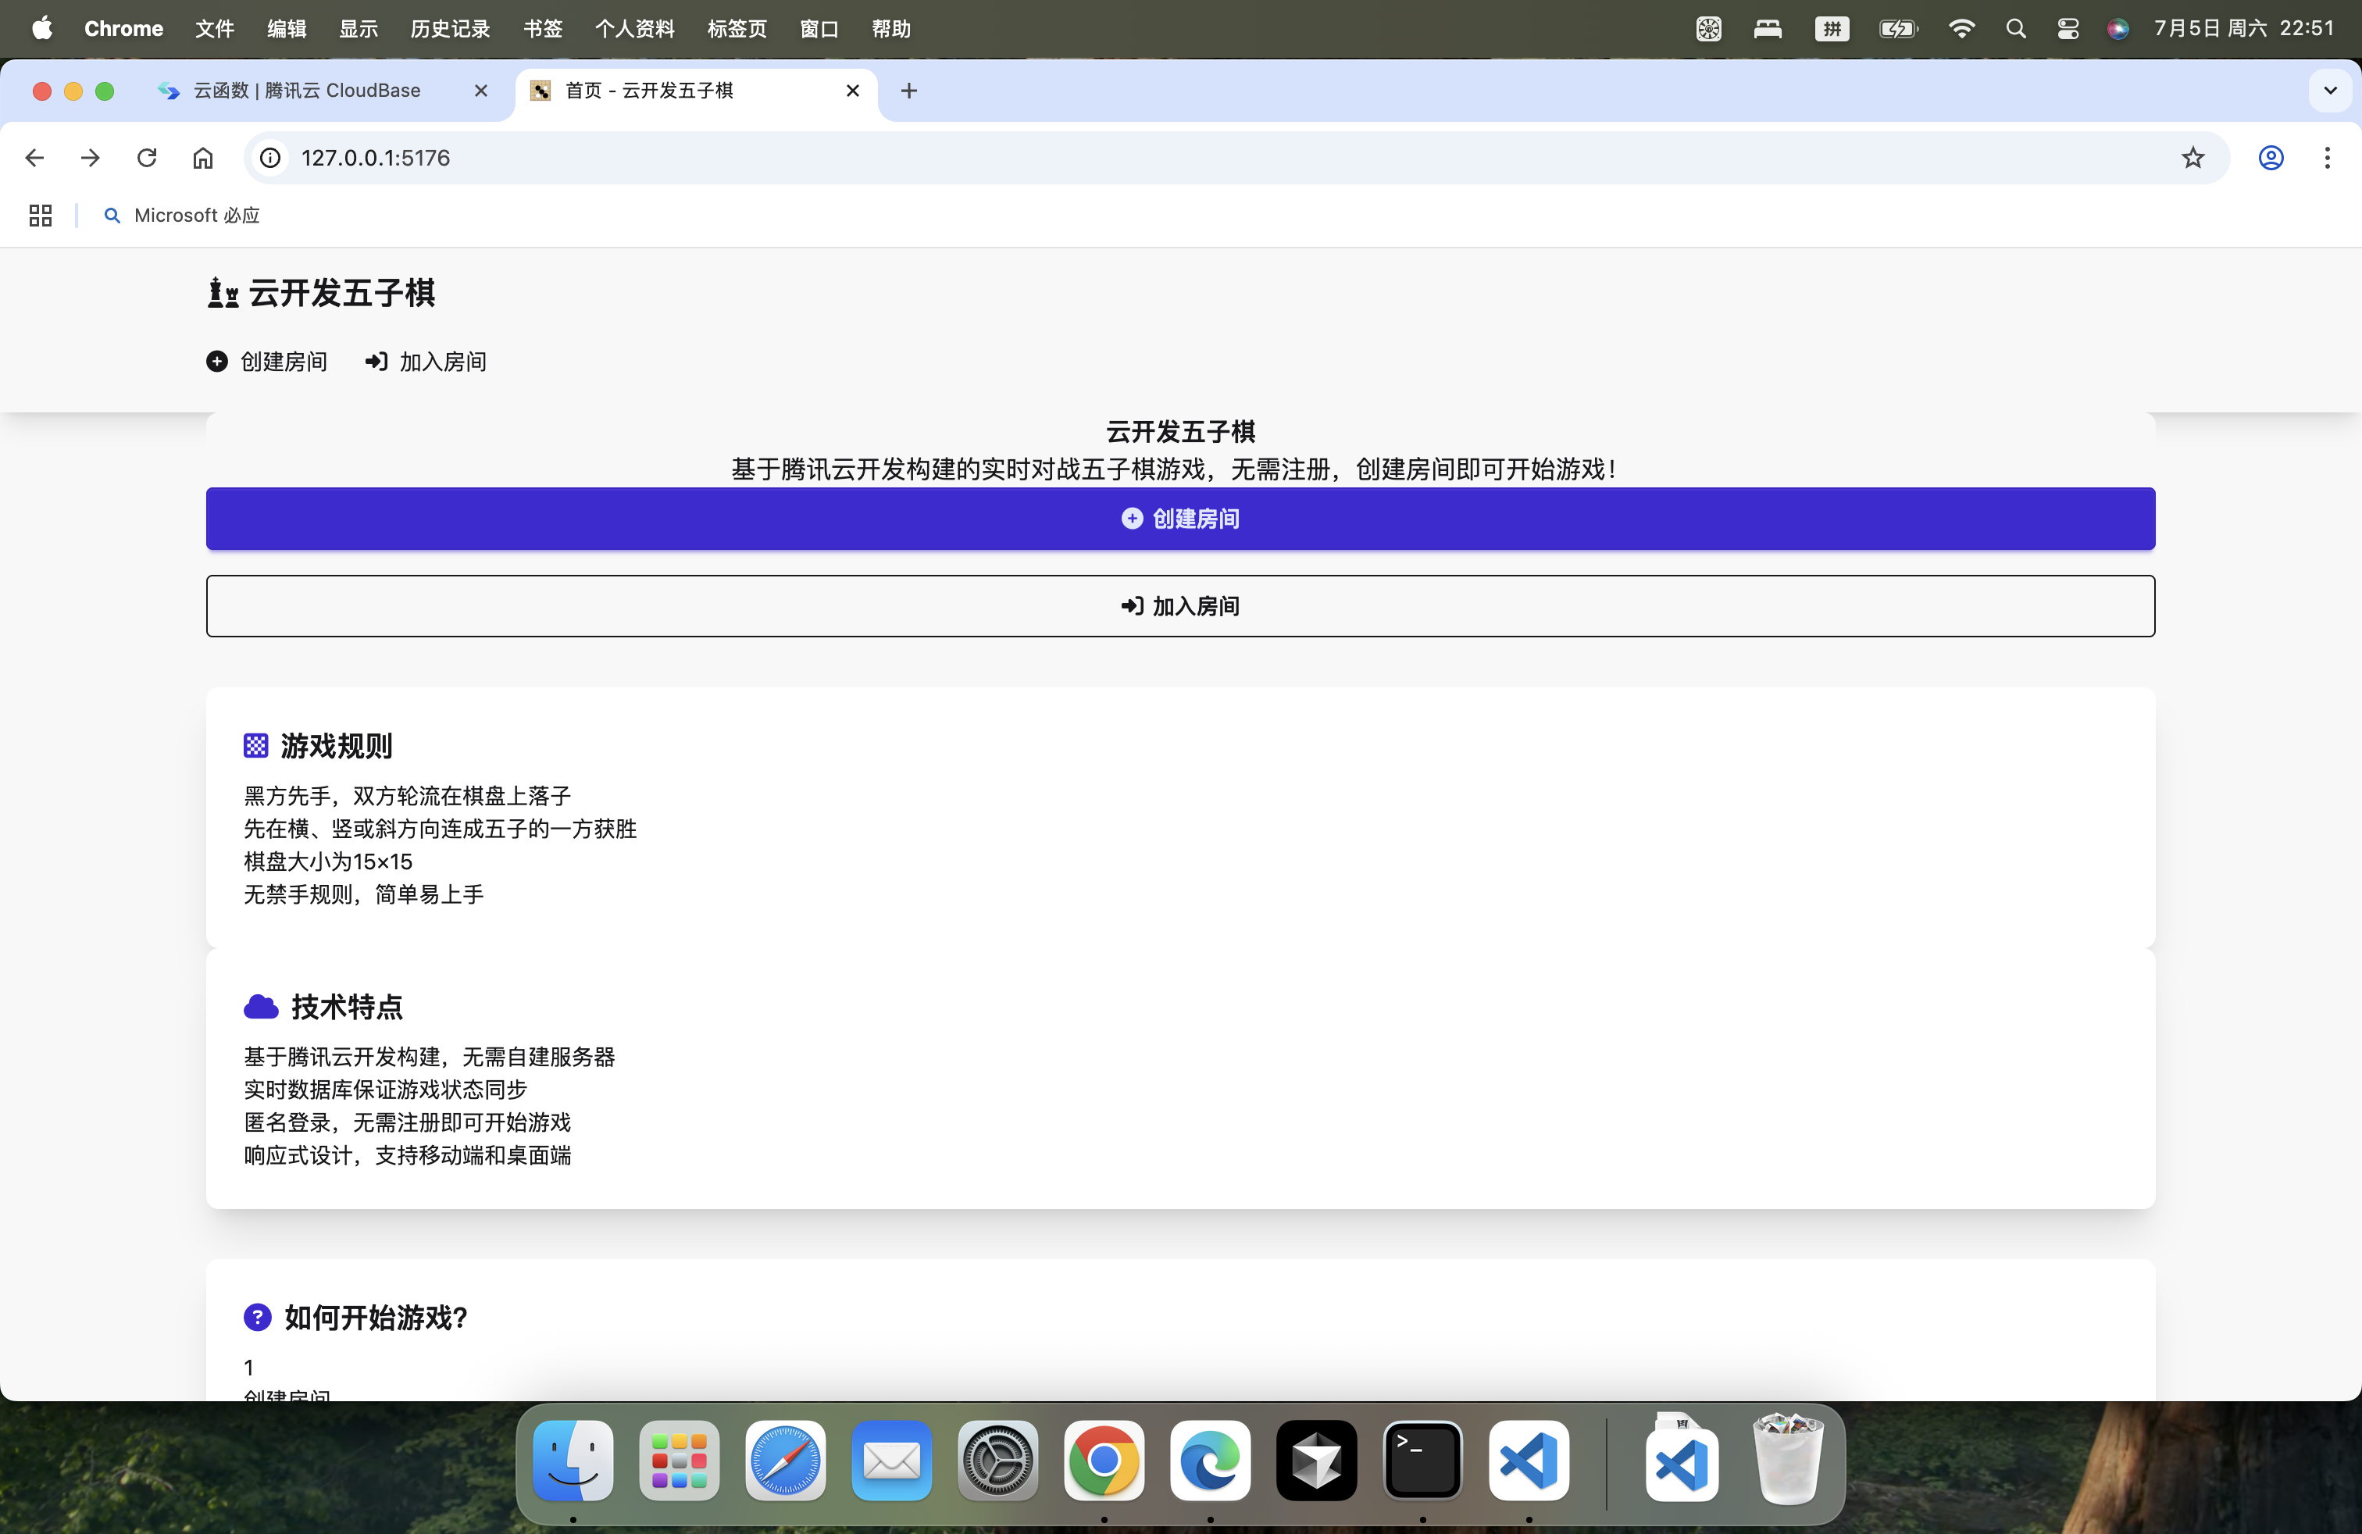Viewport: 2362px width, 1534px height.
Task: Open Finder from the Dock
Action: pyautogui.click(x=573, y=1461)
